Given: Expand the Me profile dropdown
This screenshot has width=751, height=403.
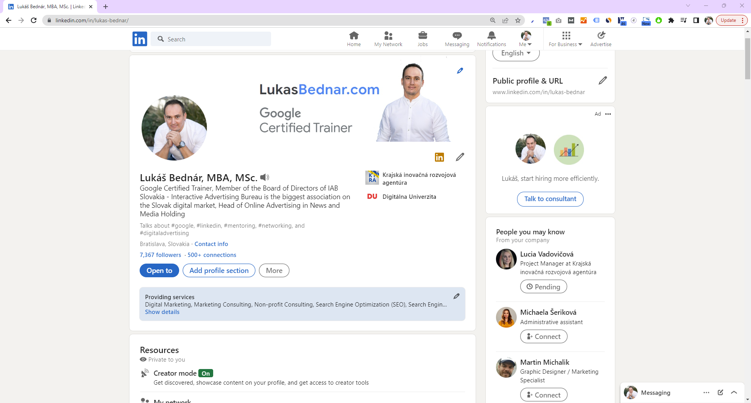Looking at the screenshot, I should 526,39.
